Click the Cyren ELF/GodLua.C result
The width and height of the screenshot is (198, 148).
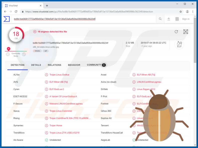[57, 89]
